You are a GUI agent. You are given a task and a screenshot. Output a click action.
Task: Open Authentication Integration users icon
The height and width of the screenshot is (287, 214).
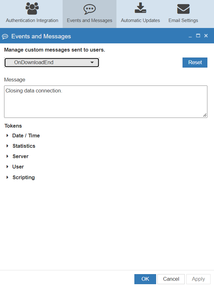(x=32, y=8)
